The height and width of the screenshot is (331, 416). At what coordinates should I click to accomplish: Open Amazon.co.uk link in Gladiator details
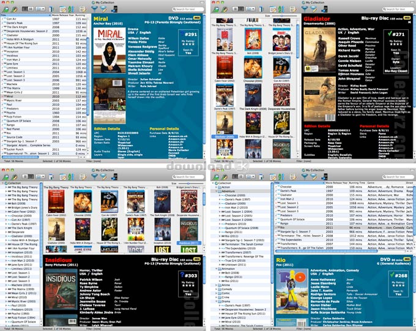tap(388, 136)
